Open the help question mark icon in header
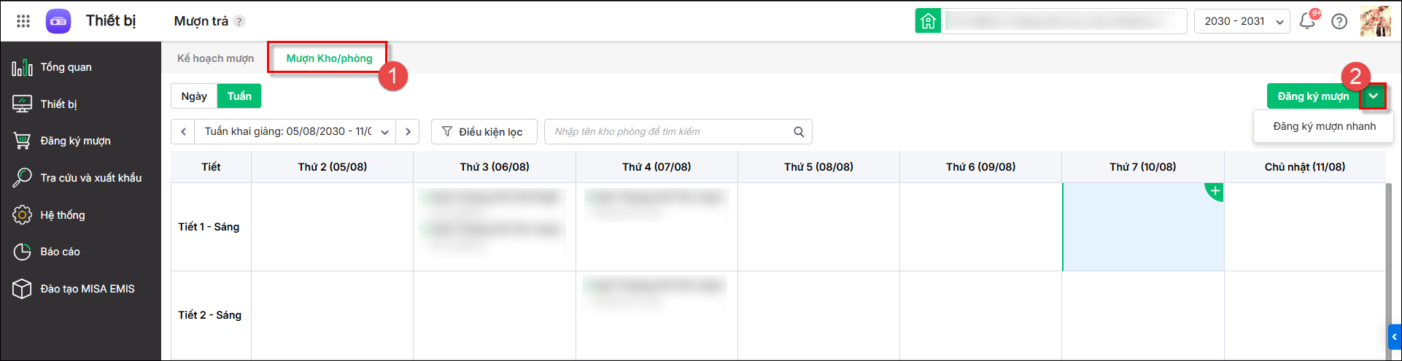1402x361 pixels. click(1339, 21)
